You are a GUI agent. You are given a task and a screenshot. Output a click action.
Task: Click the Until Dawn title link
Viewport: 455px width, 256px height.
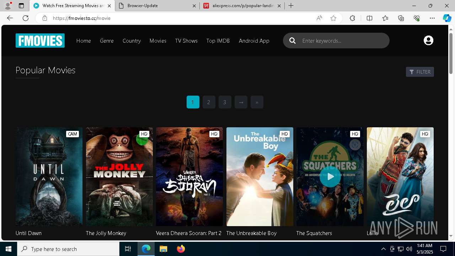coord(28,233)
